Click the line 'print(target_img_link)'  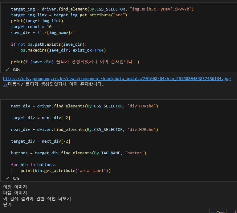click(37, 21)
